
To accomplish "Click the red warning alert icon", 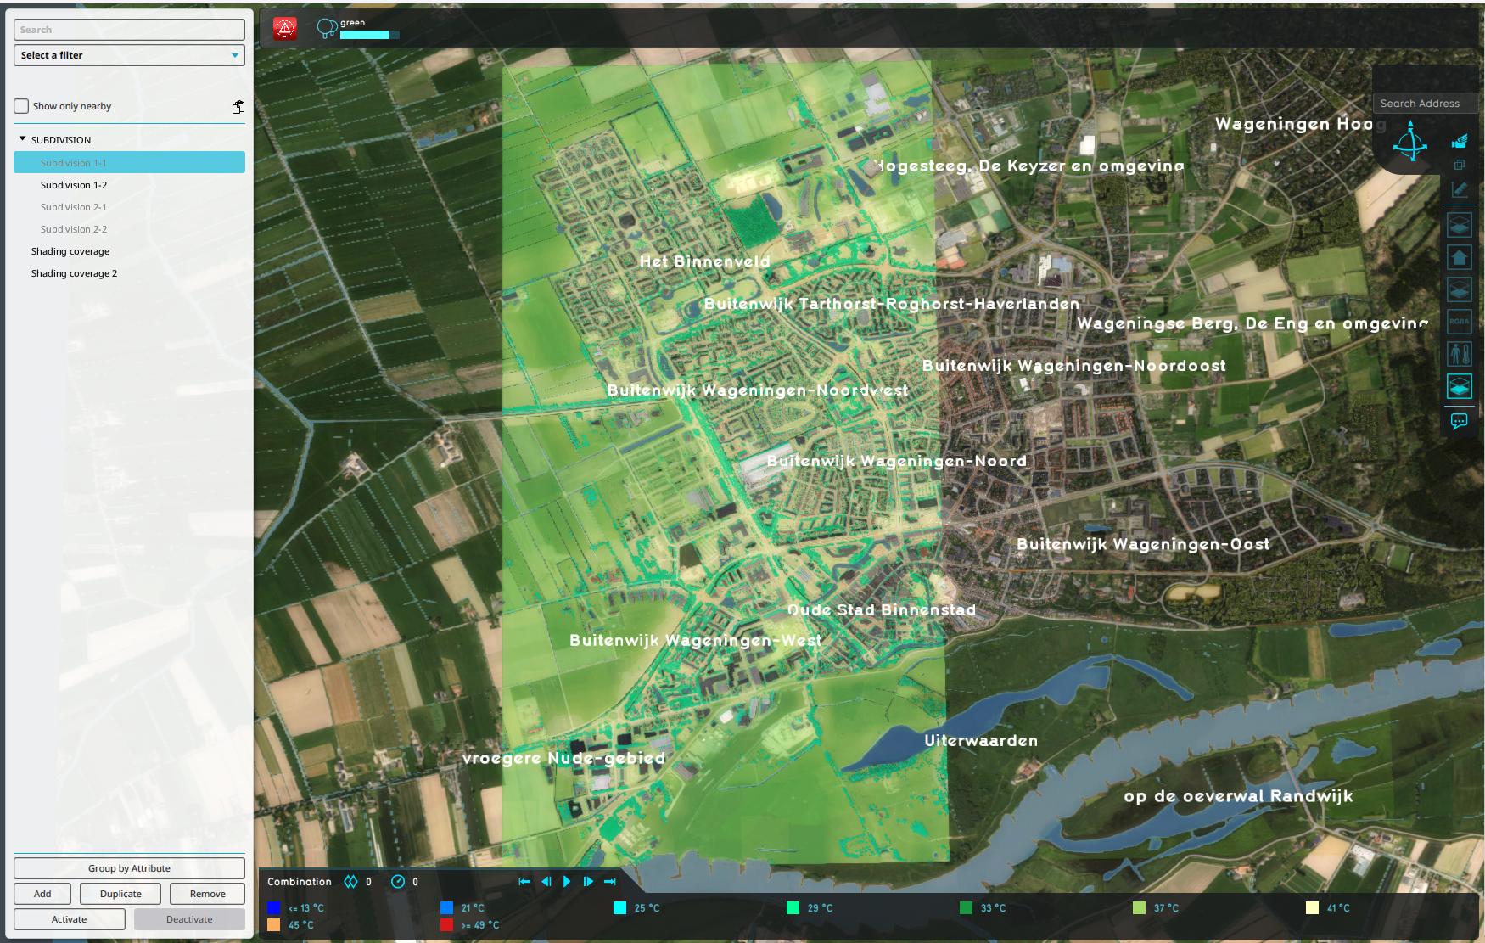I will click(285, 29).
